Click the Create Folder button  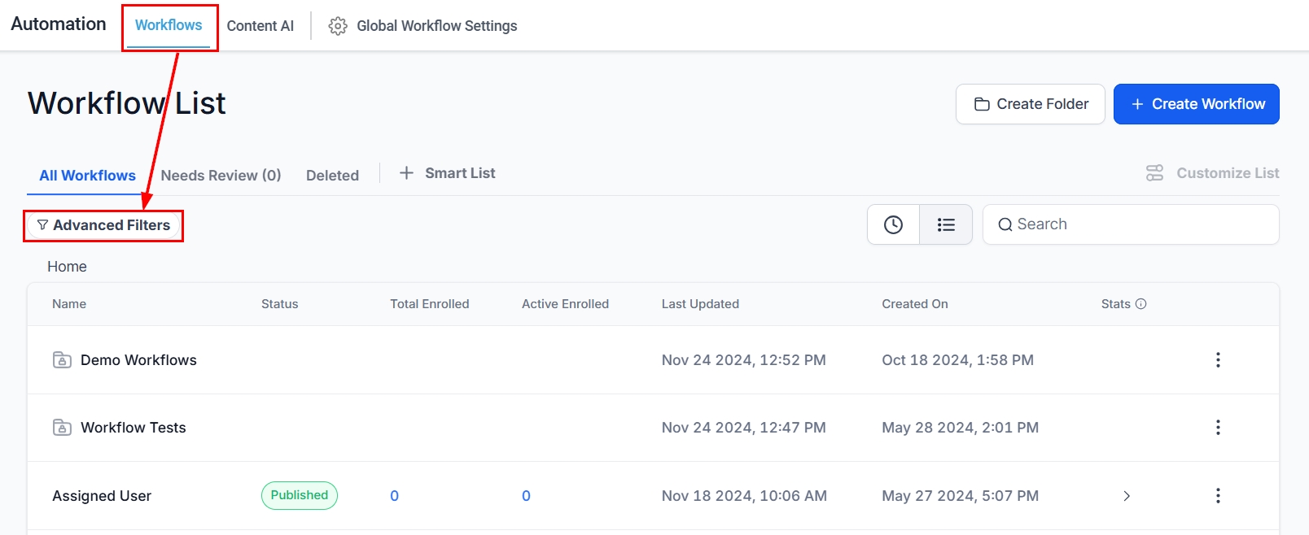(x=1030, y=104)
